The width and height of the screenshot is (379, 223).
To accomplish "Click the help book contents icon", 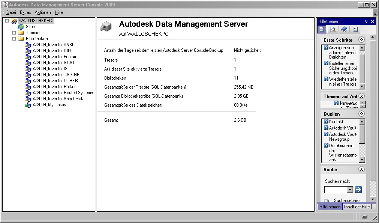I will [x=344, y=30].
